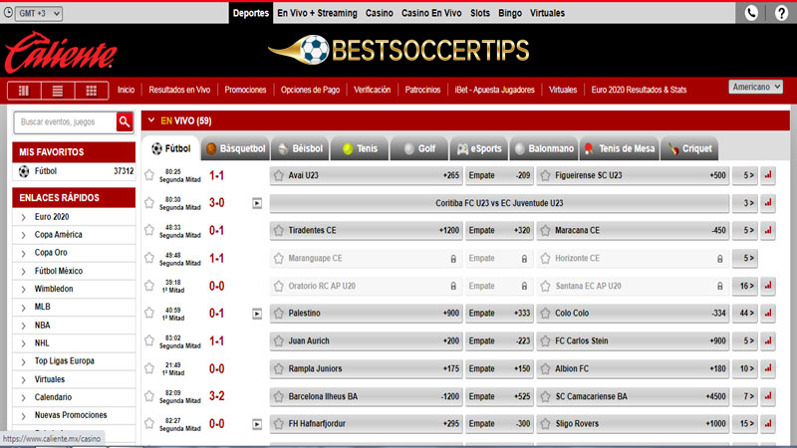Open stats chart icon for Rampla Juniors match

point(768,368)
